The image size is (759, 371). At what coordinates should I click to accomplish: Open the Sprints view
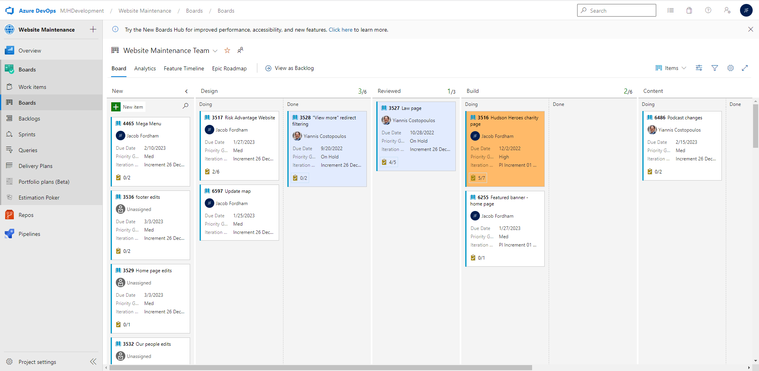coord(26,134)
